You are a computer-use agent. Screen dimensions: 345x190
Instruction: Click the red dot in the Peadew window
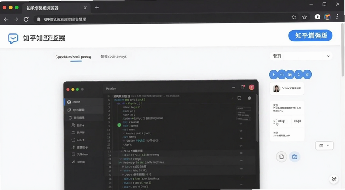pyautogui.click(x=68, y=89)
